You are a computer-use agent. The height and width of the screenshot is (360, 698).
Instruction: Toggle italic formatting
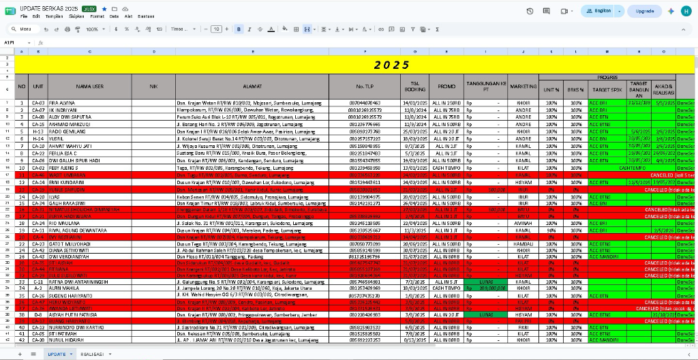click(x=249, y=29)
